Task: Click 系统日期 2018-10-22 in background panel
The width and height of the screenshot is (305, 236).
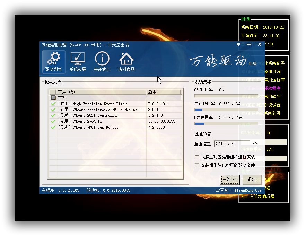Action: pos(262,27)
